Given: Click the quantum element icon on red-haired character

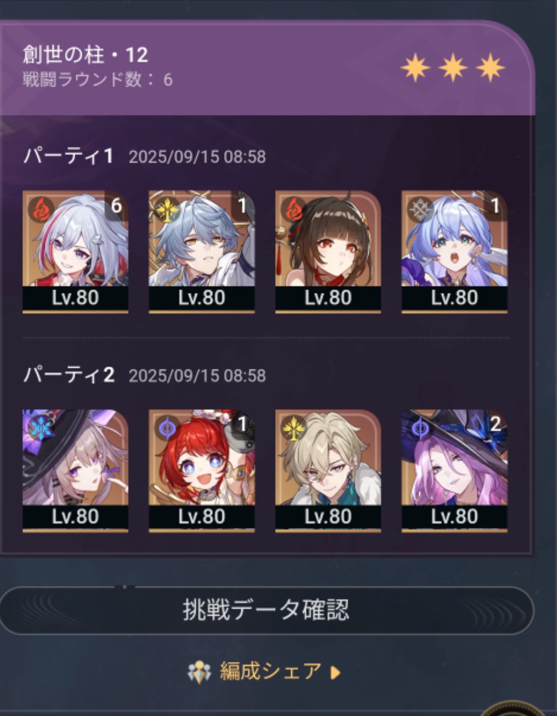Looking at the screenshot, I should tap(168, 428).
